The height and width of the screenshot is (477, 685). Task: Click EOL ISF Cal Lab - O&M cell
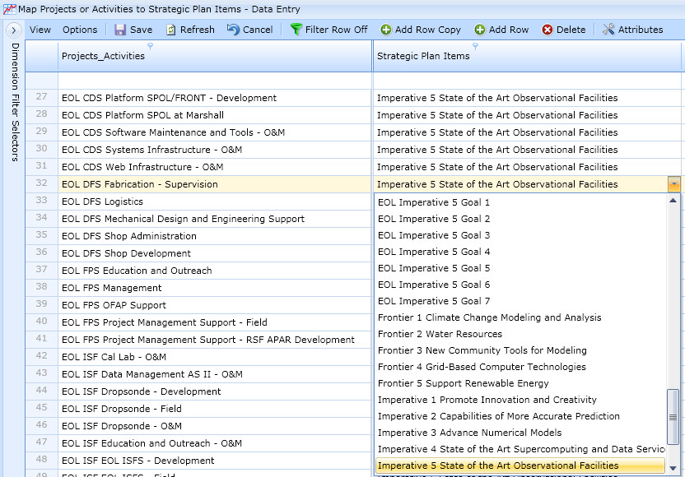(x=215, y=357)
